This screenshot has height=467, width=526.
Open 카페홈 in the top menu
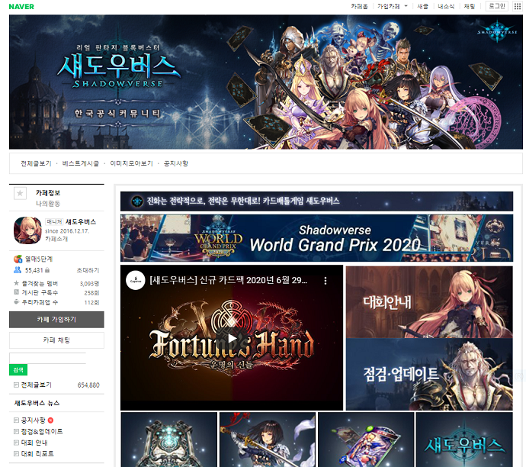point(359,6)
